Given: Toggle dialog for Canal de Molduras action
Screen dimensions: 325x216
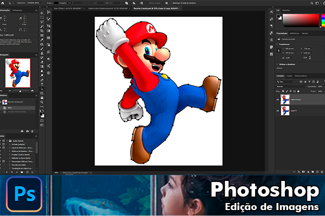Looking at the screenshot, I should pos(4,148).
